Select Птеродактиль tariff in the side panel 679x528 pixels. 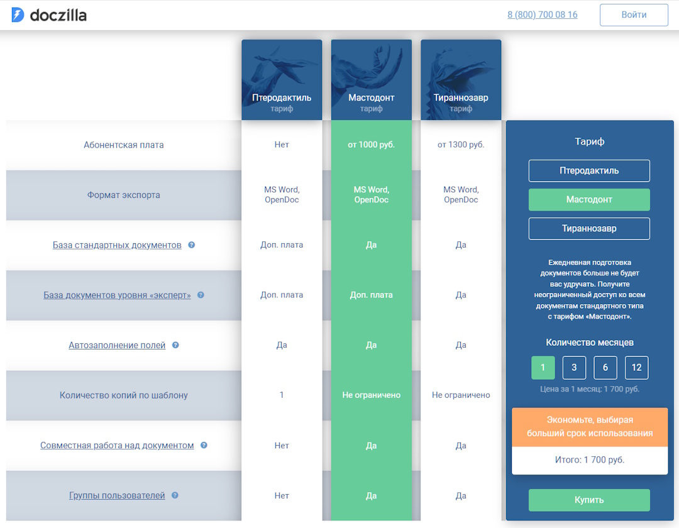tap(589, 171)
